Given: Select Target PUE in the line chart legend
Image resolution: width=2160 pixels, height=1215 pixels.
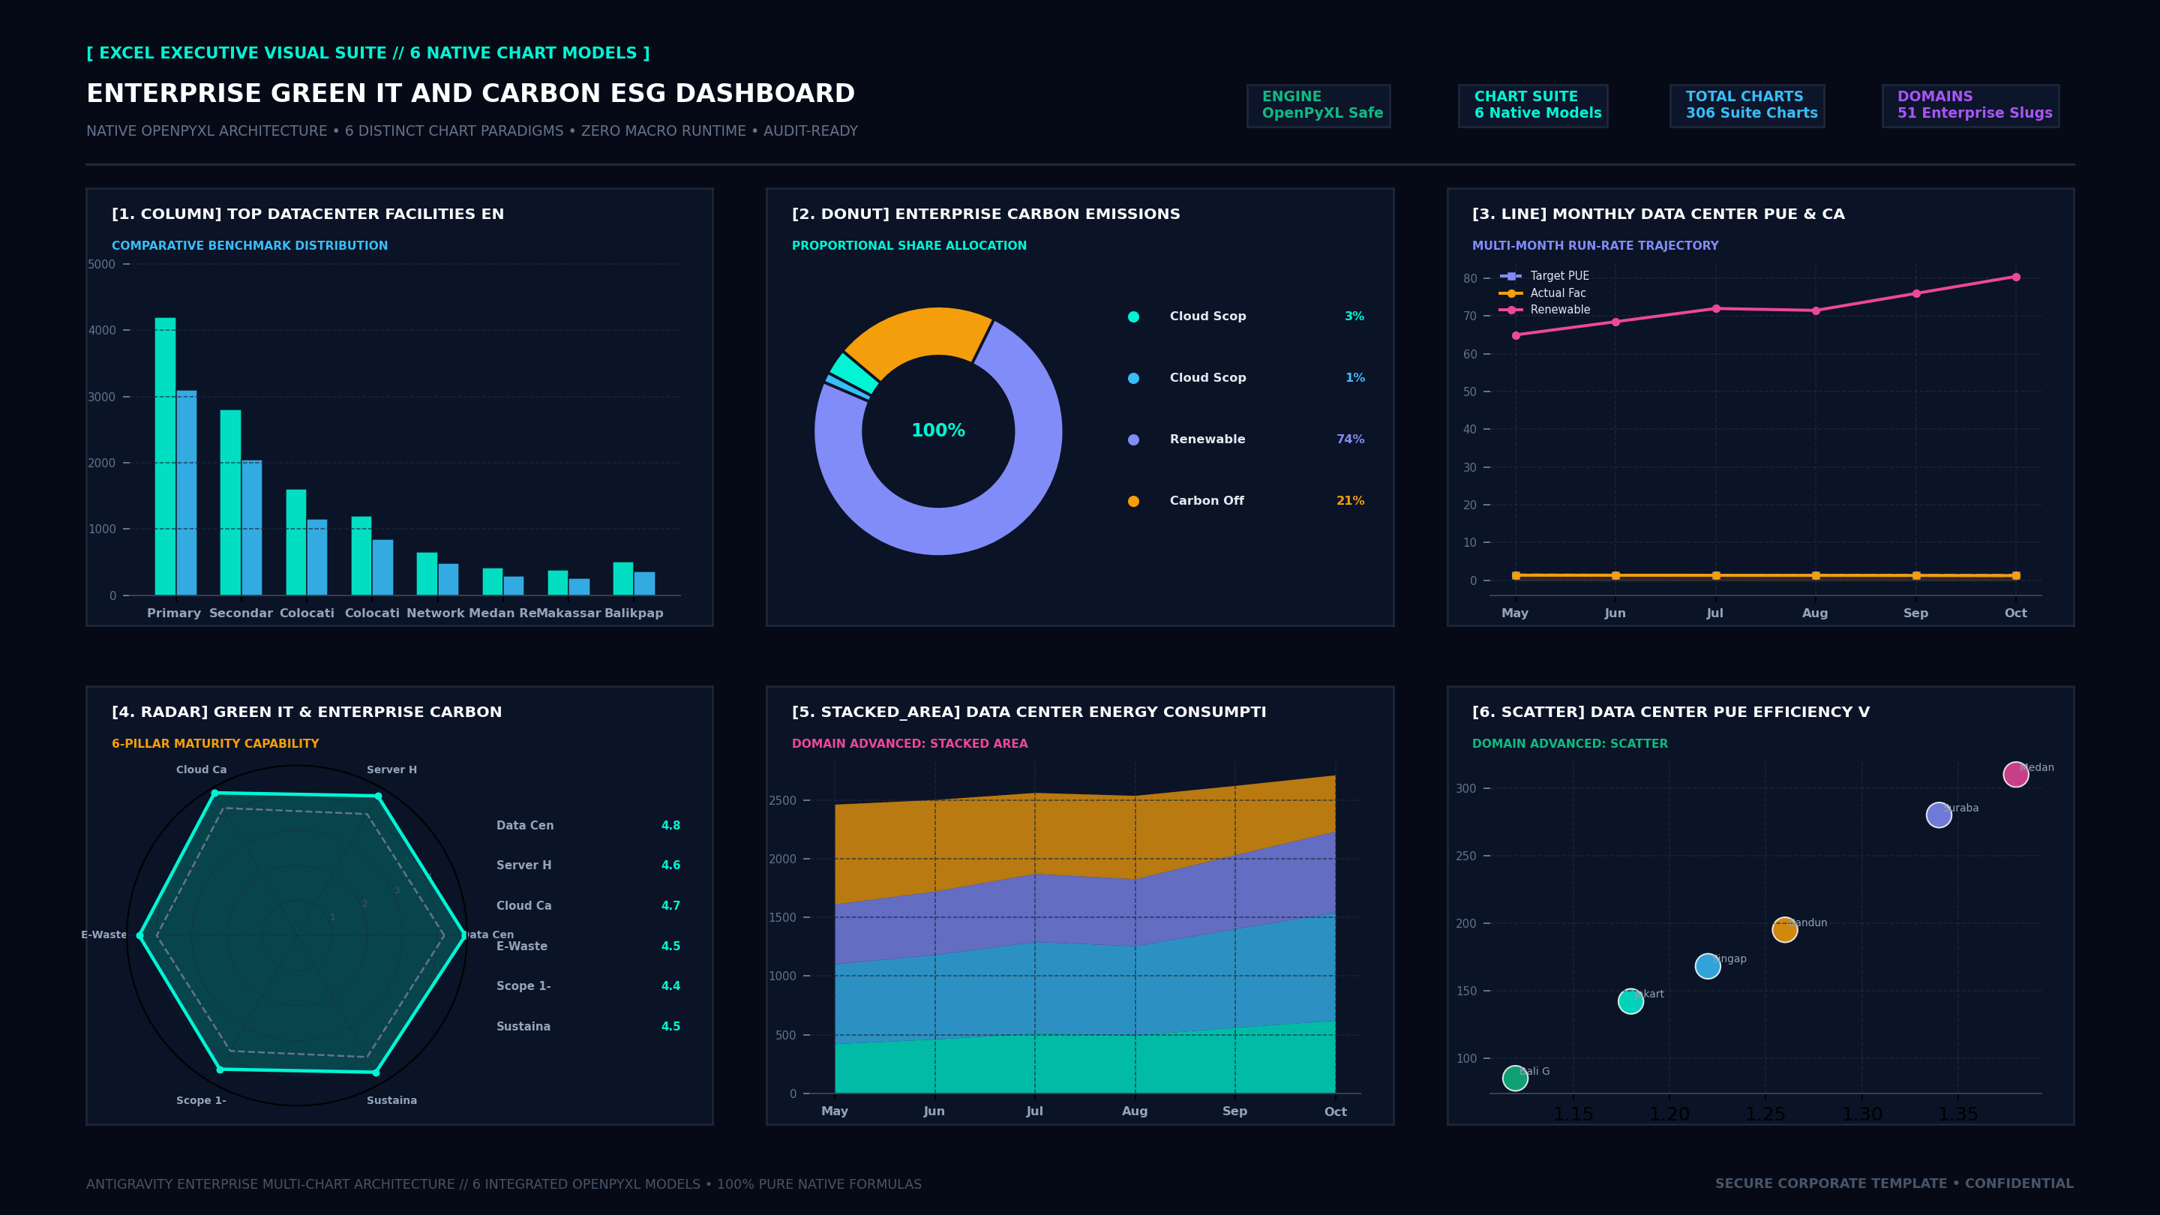Looking at the screenshot, I should [1544, 276].
